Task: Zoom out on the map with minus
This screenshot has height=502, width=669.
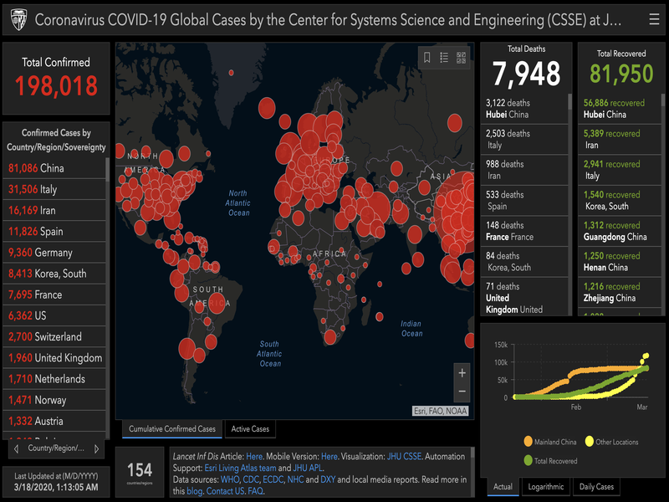Action: coord(462,392)
